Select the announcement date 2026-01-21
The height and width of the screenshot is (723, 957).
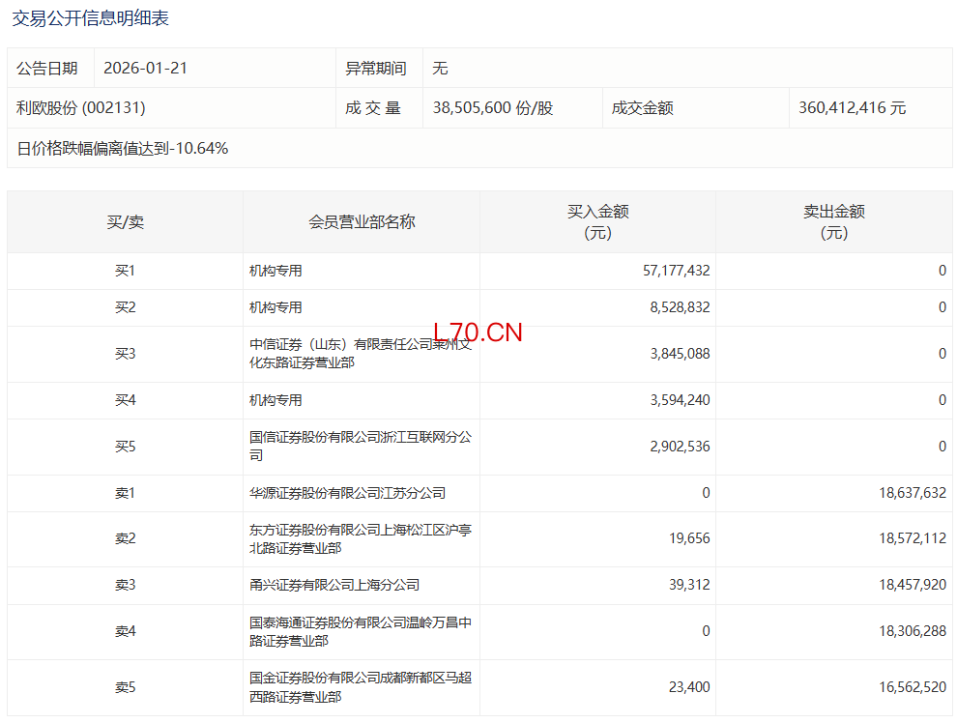pos(145,69)
